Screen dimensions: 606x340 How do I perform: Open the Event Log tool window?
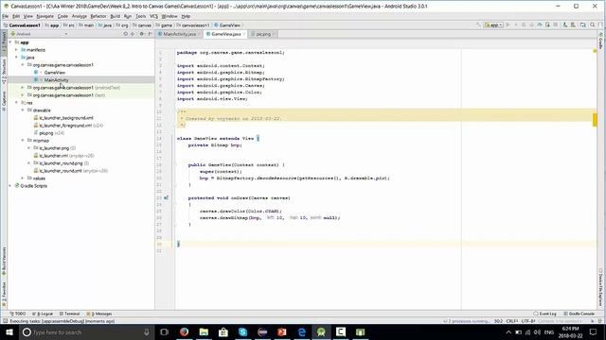(545, 314)
